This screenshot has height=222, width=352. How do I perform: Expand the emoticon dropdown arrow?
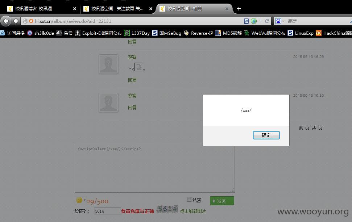(84, 200)
